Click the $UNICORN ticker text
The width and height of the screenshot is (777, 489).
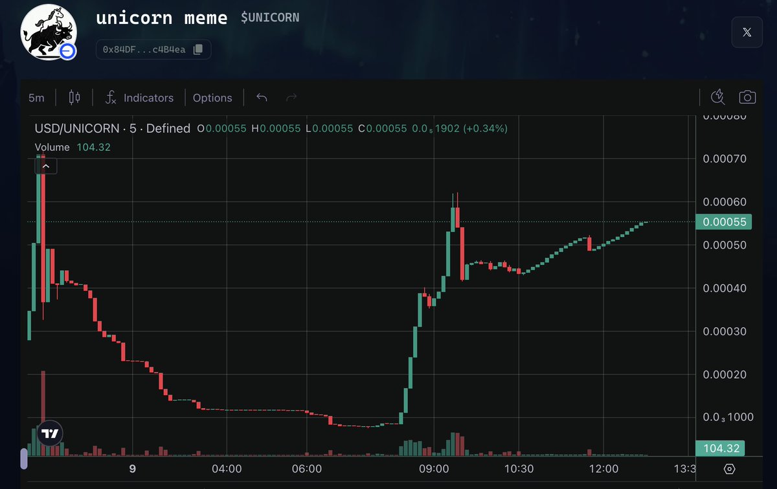pos(270,17)
